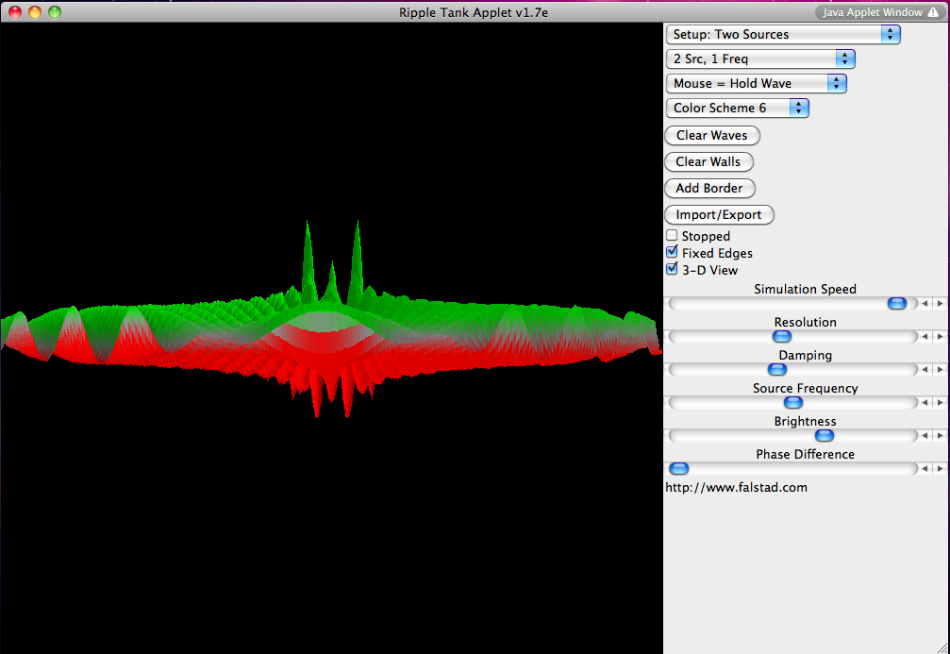Click the Resolution slider thumb
950x654 pixels.
pos(781,336)
